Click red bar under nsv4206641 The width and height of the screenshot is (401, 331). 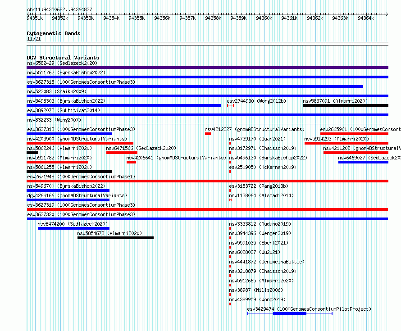(132, 162)
